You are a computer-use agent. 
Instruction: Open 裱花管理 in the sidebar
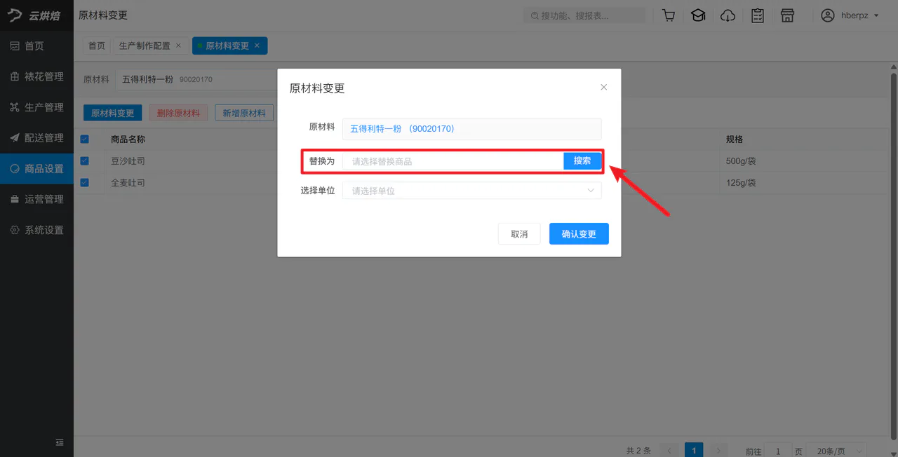(x=36, y=77)
